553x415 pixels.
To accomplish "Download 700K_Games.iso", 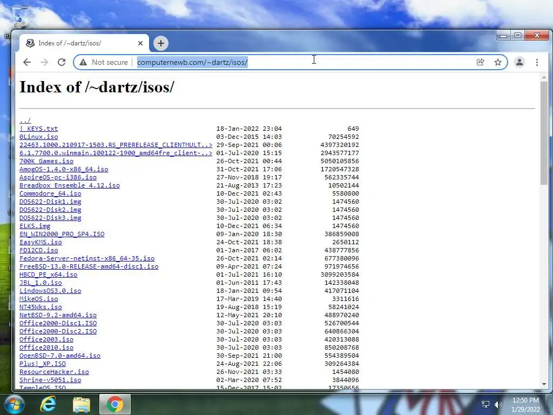I will click(x=46, y=161).
